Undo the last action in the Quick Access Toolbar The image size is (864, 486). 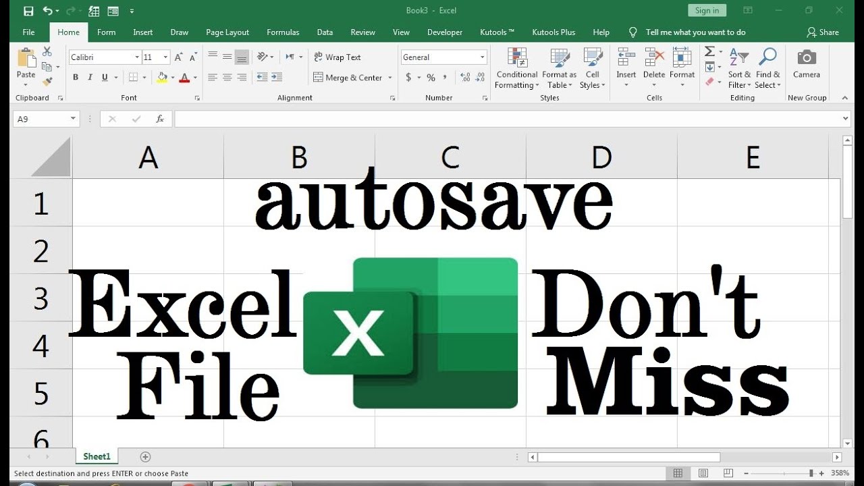[x=47, y=11]
